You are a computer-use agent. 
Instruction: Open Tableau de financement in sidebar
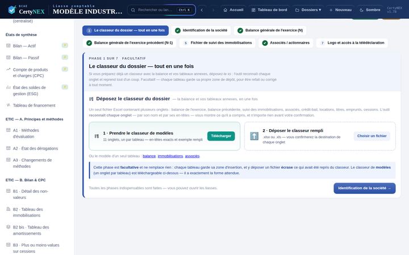[x=36, y=105]
